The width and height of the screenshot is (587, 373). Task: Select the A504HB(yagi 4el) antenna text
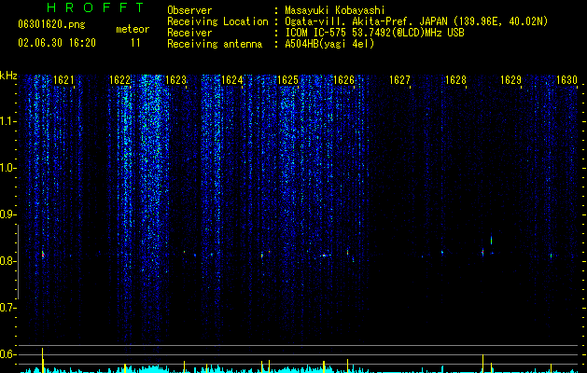[x=329, y=44]
